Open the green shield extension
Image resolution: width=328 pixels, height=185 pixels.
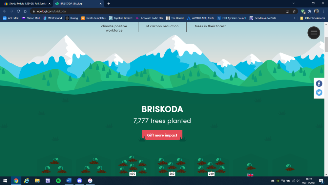pos(303,11)
